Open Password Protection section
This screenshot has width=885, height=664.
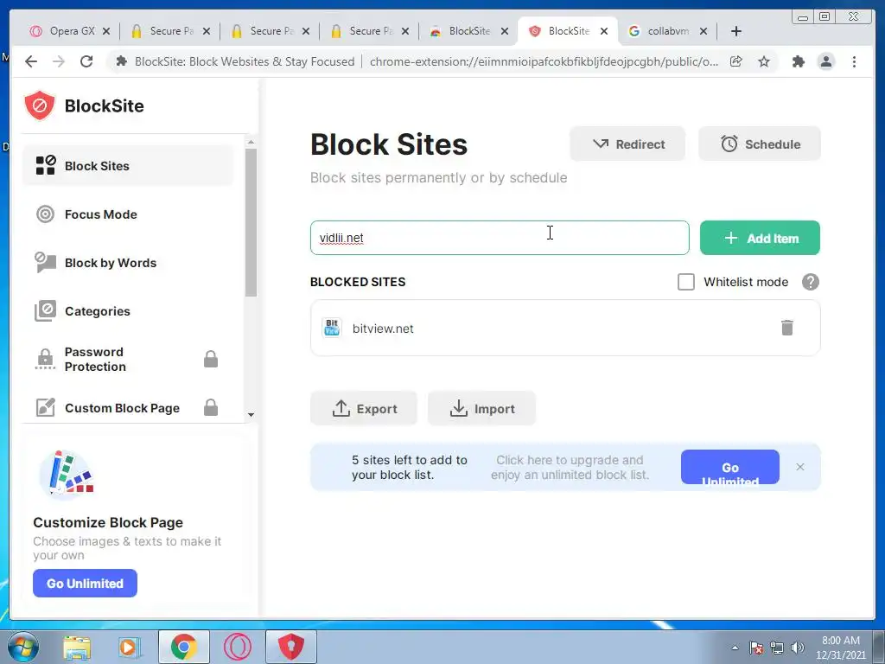click(128, 359)
